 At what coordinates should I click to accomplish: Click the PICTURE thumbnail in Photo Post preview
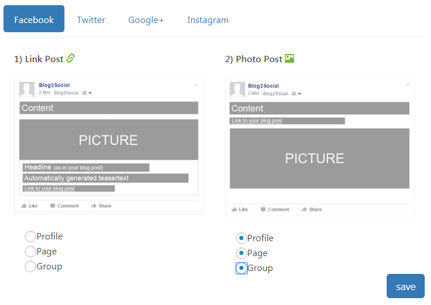319,158
